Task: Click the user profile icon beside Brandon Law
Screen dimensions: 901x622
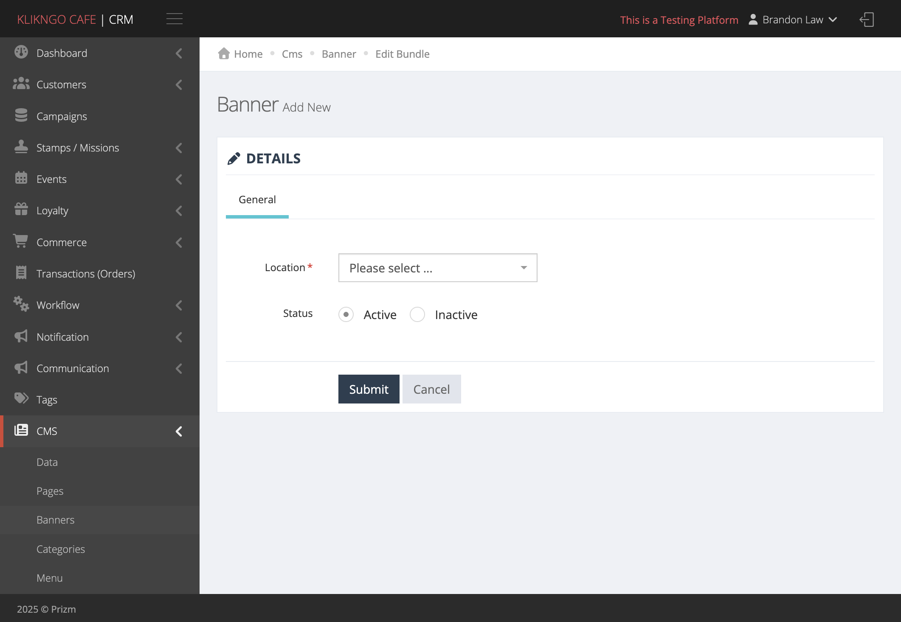Action: (753, 20)
